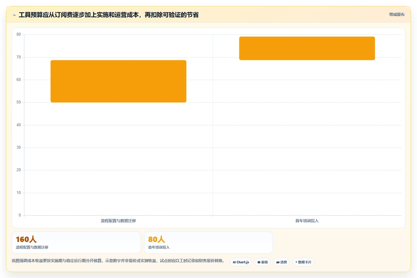Viewport: 417px width, 278px height.
Task: Click the footnote text 该图强调成本收益
Action: 118,261
